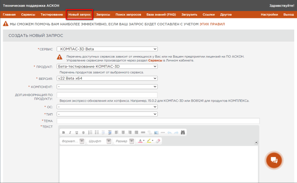Open Поиск запросов in the menu
Screen dimensions: 297x183
point(128,14)
